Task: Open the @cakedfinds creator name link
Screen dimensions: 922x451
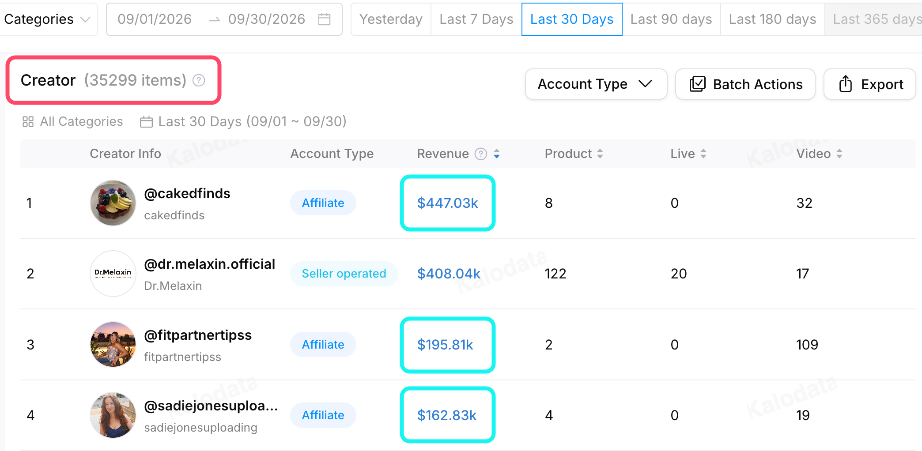Action: 187,193
